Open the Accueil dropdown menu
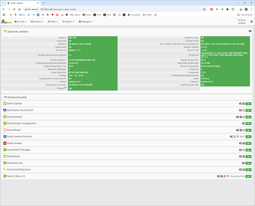This screenshot has width=255, height=206. tap(21, 21)
